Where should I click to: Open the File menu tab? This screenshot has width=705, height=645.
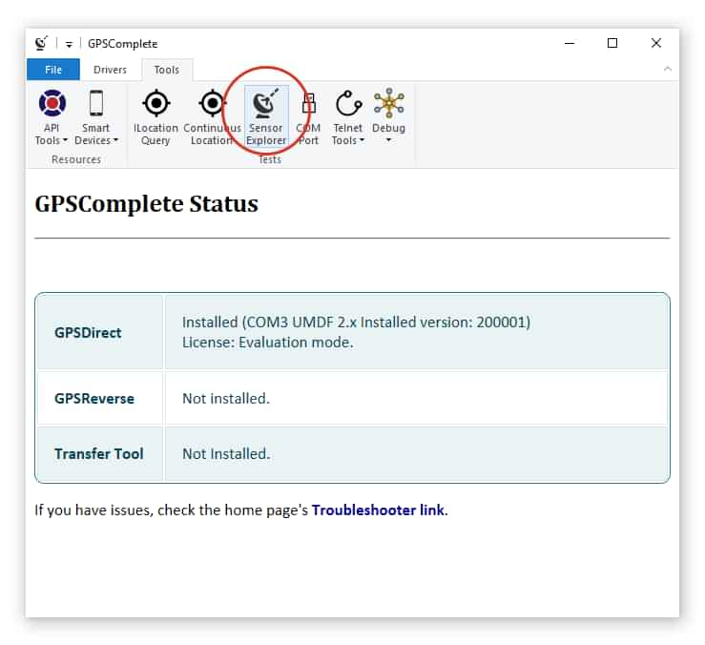[x=53, y=70]
